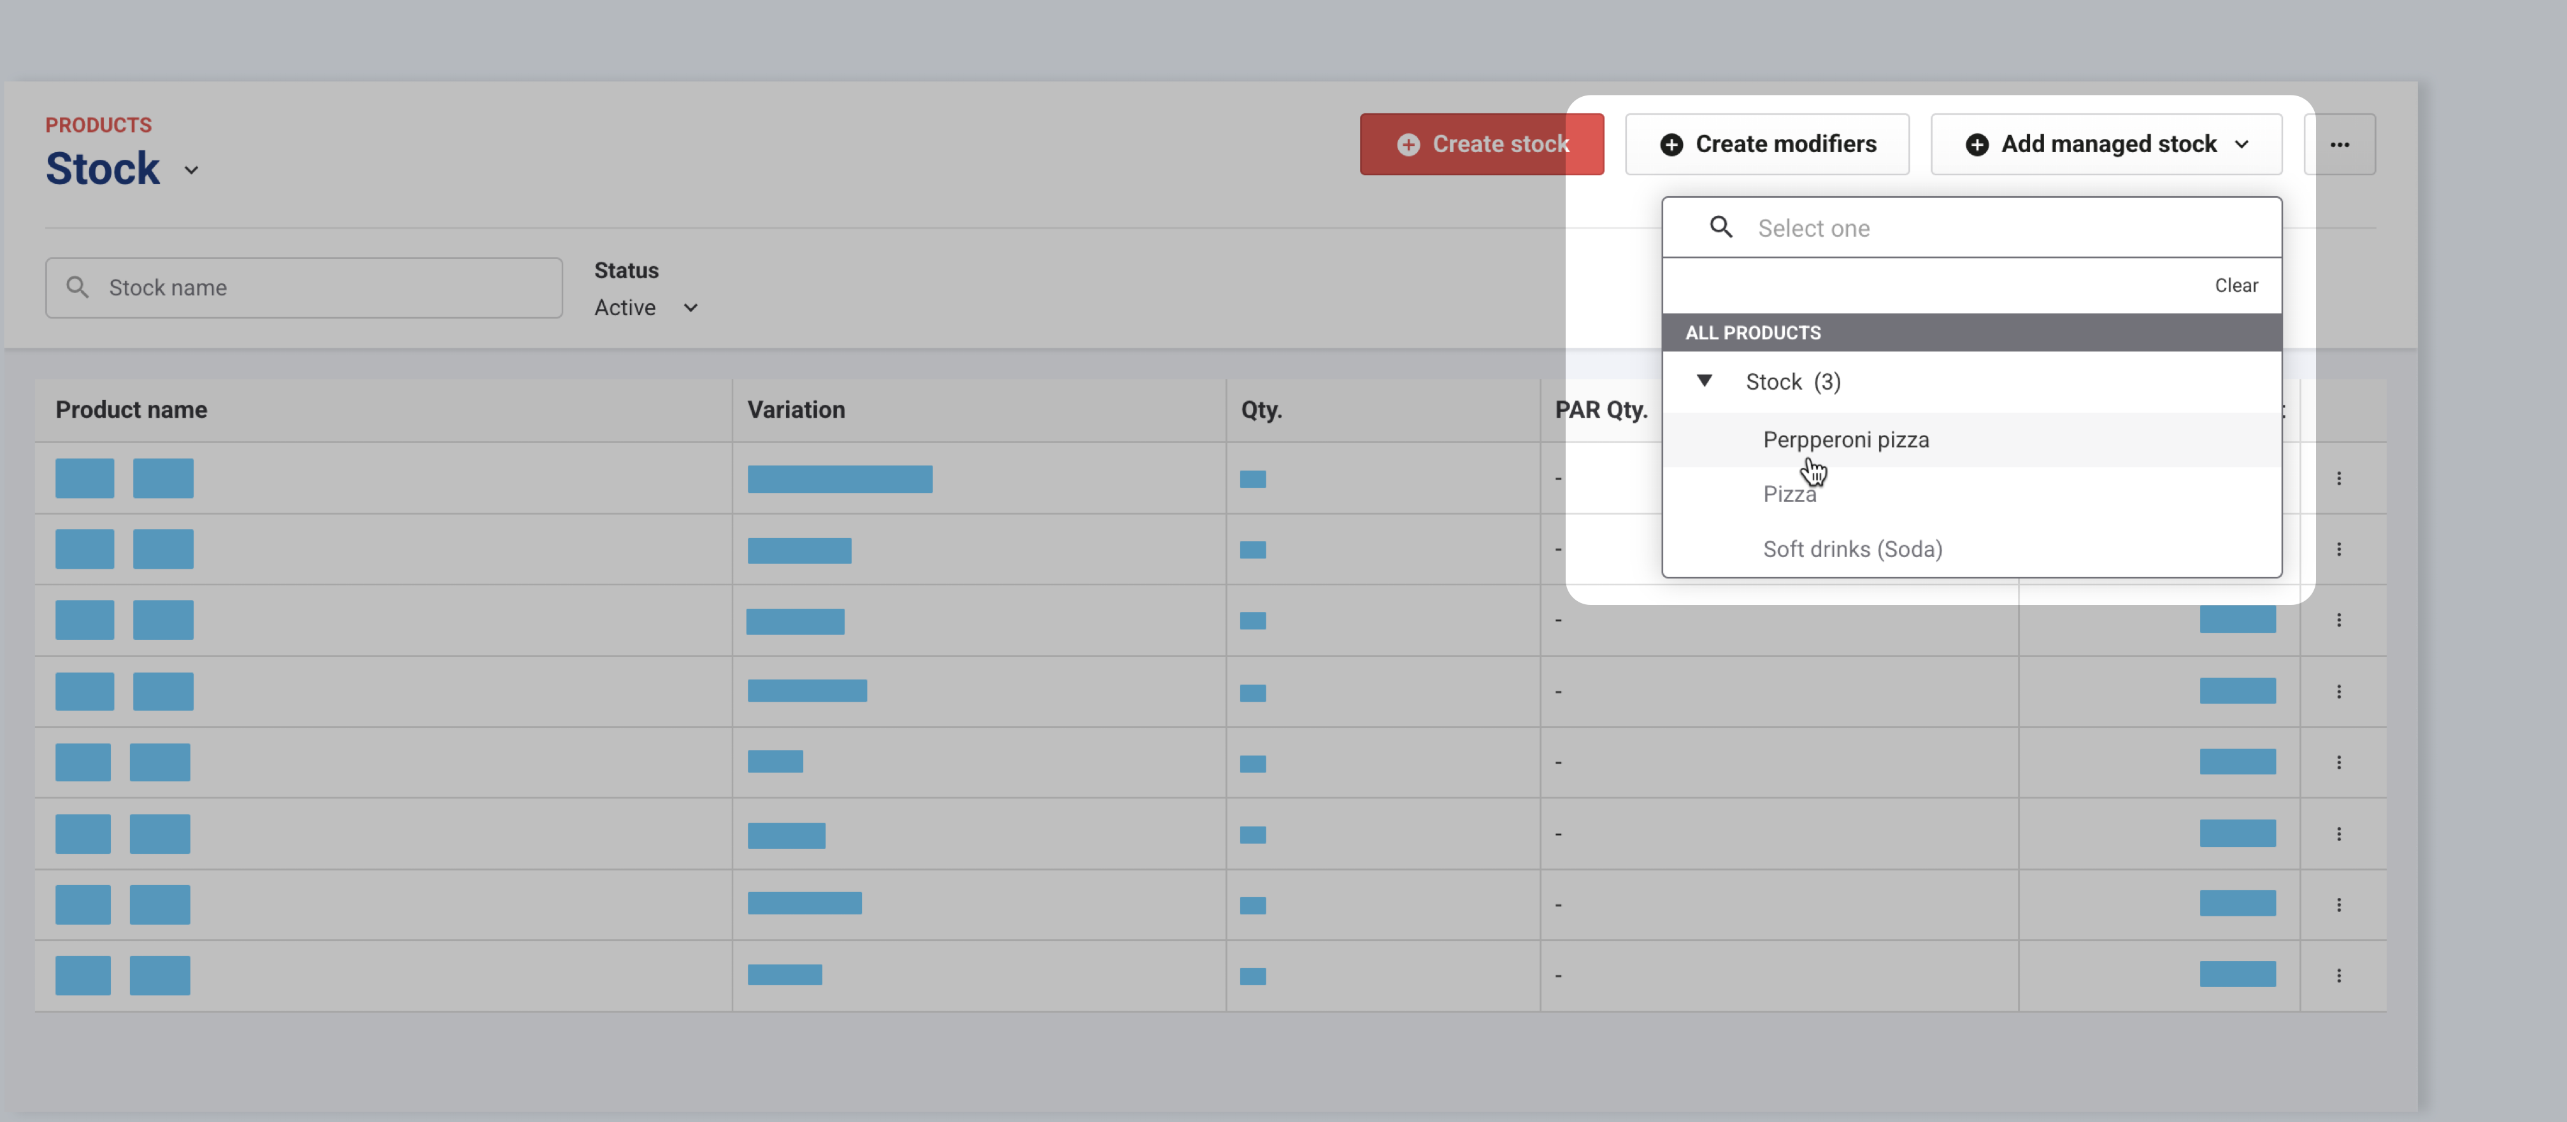Click the Stock name search magnifier icon
The height and width of the screenshot is (1122, 2567).
click(76, 287)
